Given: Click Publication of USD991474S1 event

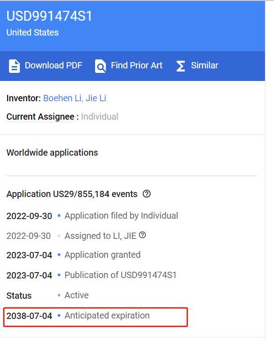Looking at the screenshot, I should tap(120, 275).
